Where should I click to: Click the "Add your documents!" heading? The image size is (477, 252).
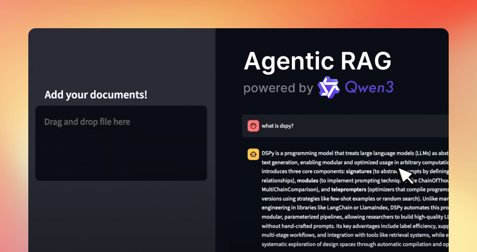pyautogui.click(x=96, y=95)
